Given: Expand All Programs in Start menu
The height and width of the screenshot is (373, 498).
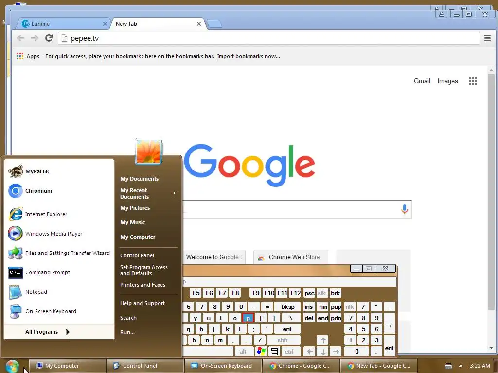Looking at the screenshot, I should [x=47, y=332].
